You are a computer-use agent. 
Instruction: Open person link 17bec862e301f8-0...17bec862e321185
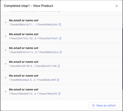pyautogui.click(x=33, y=66)
